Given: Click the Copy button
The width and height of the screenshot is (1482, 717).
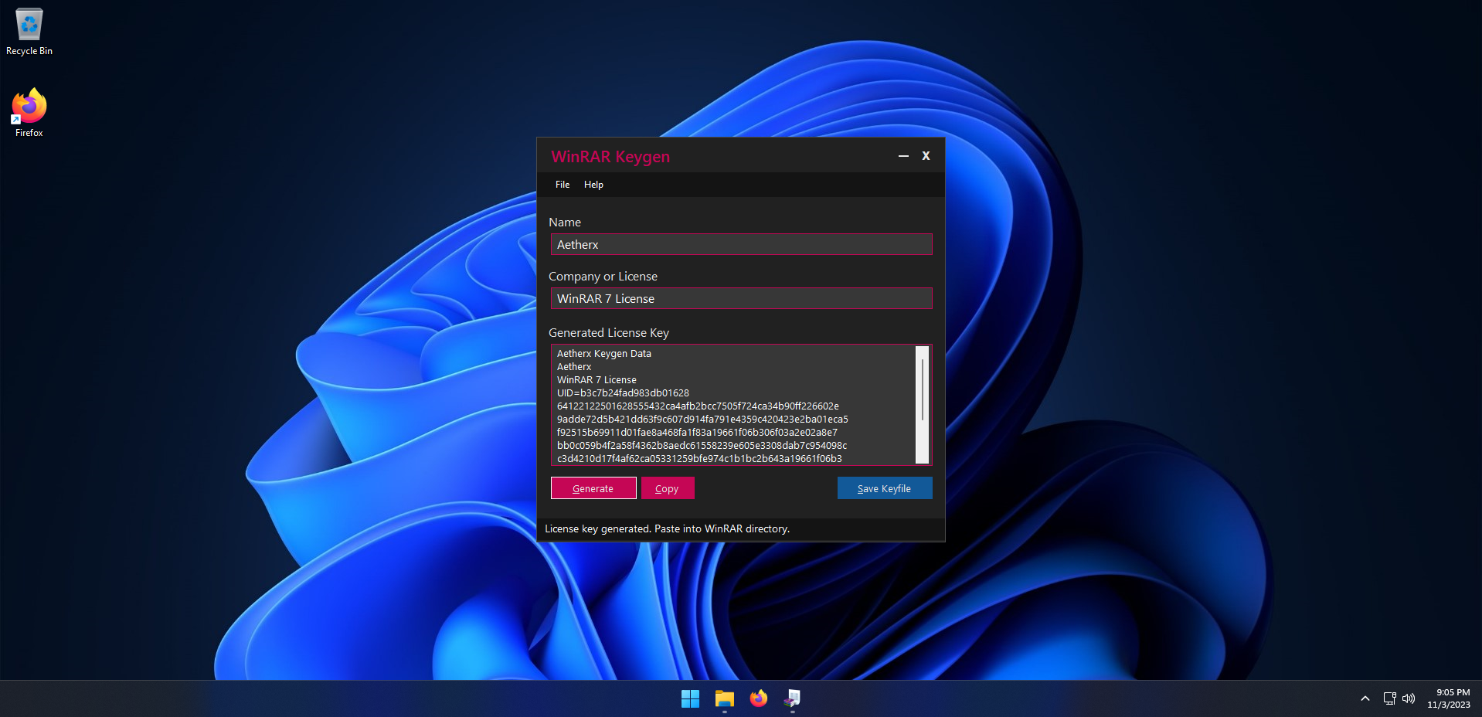Looking at the screenshot, I should 668,488.
